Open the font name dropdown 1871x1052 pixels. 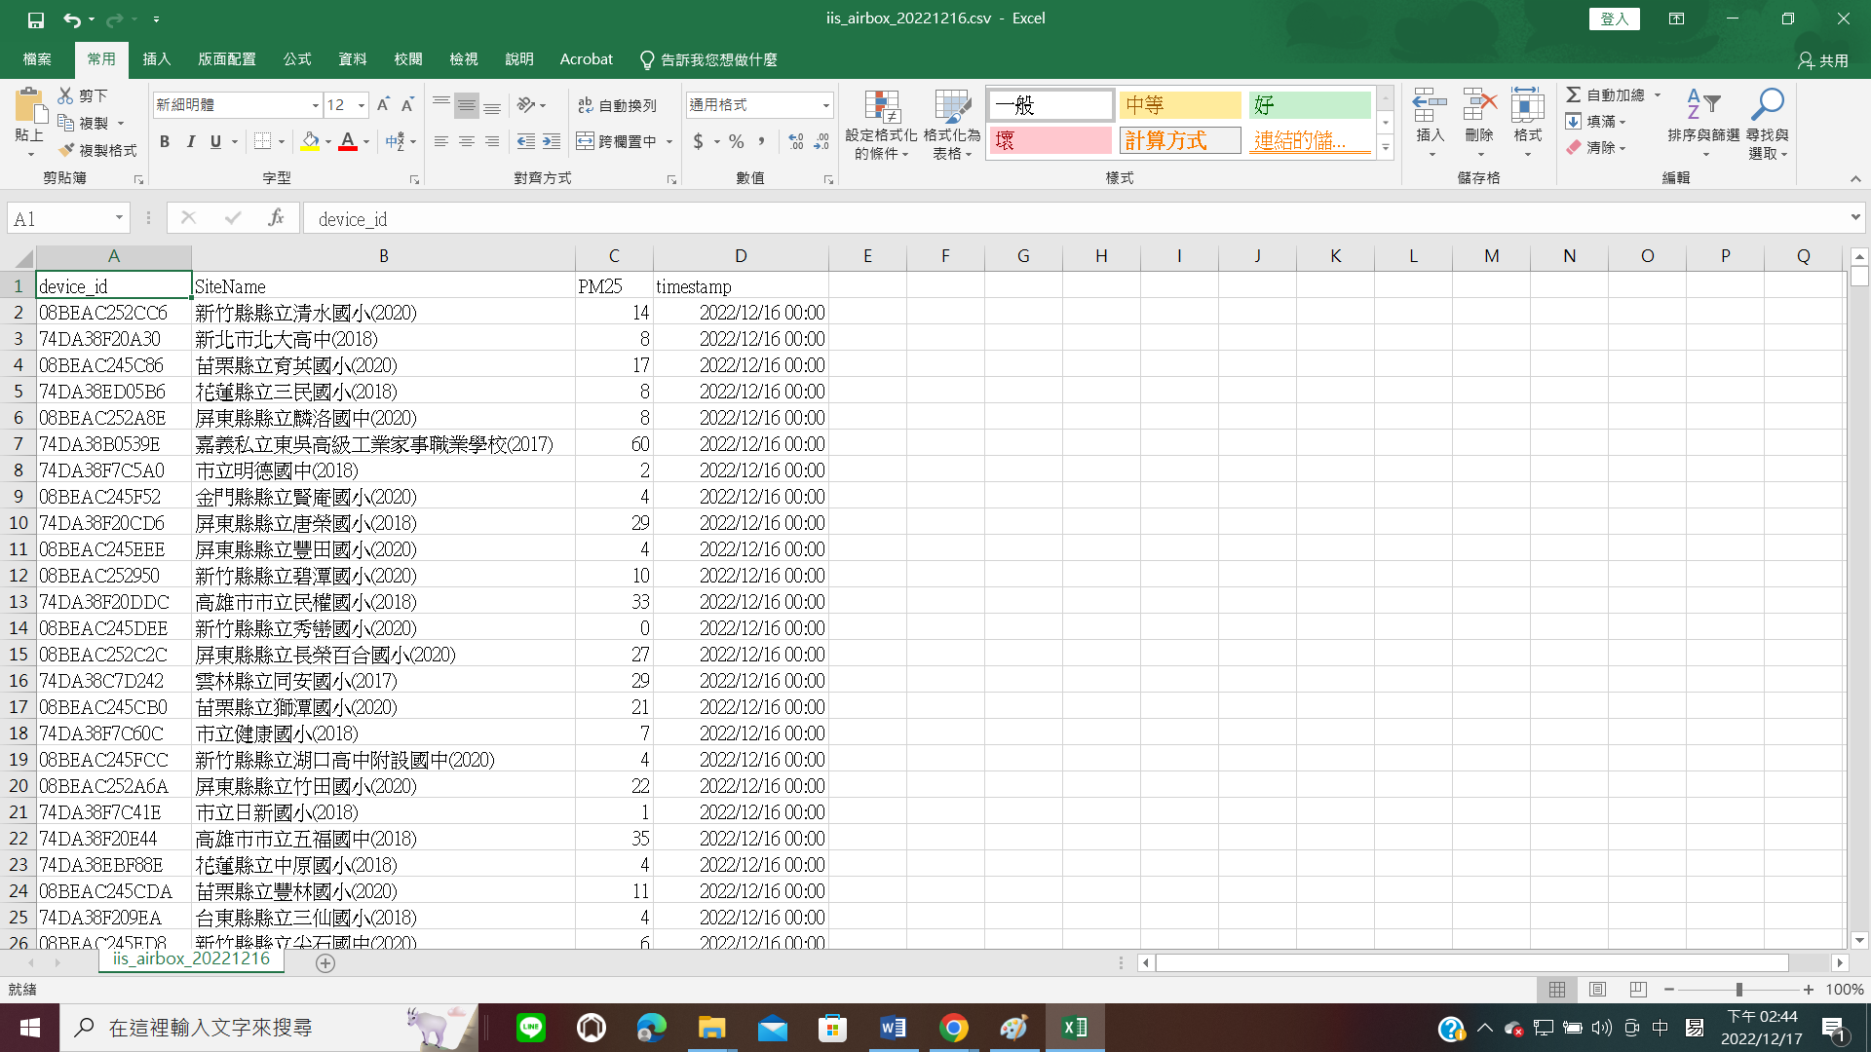coord(315,105)
